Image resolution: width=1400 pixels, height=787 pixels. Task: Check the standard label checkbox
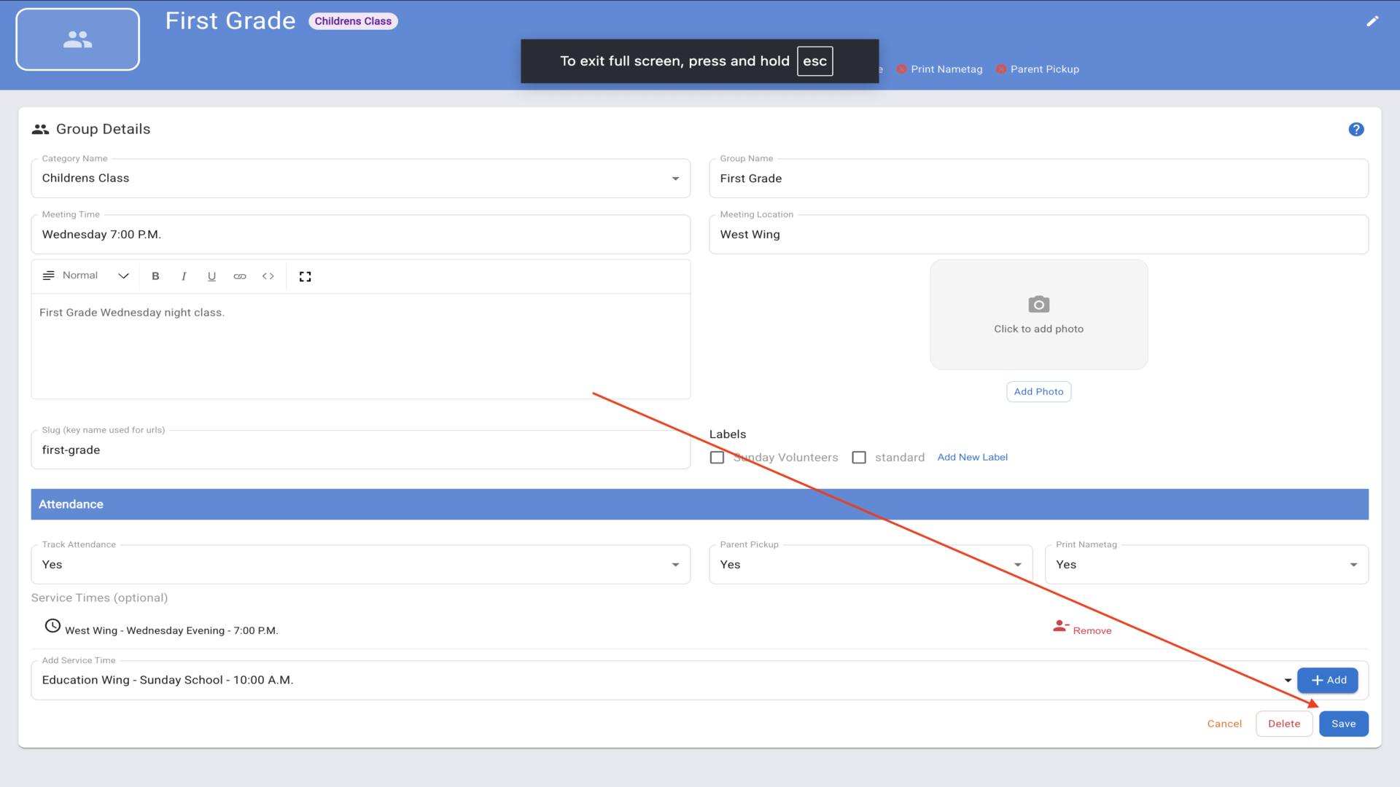coord(859,458)
